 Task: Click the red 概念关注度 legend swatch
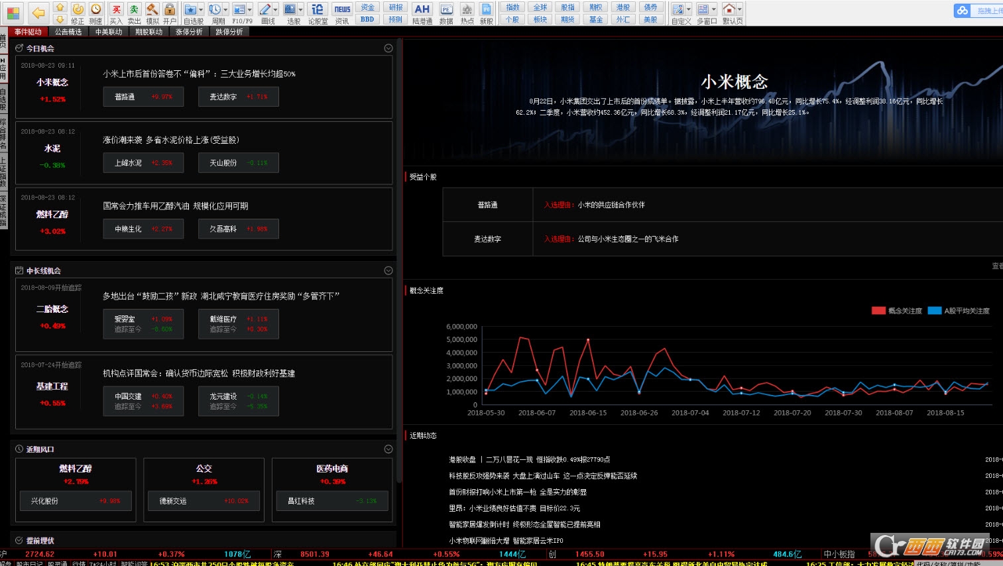click(x=878, y=311)
